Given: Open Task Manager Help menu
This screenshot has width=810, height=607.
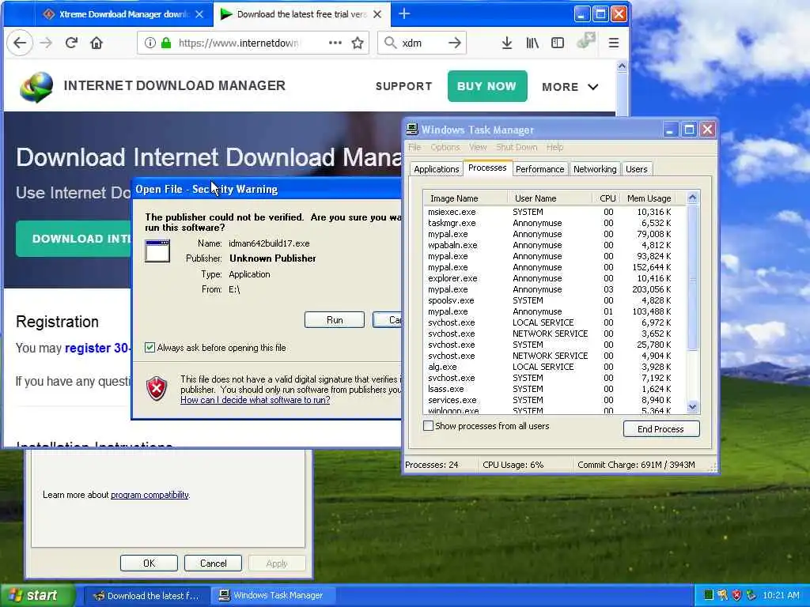Looking at the screenshot, I should pos(555,148).
